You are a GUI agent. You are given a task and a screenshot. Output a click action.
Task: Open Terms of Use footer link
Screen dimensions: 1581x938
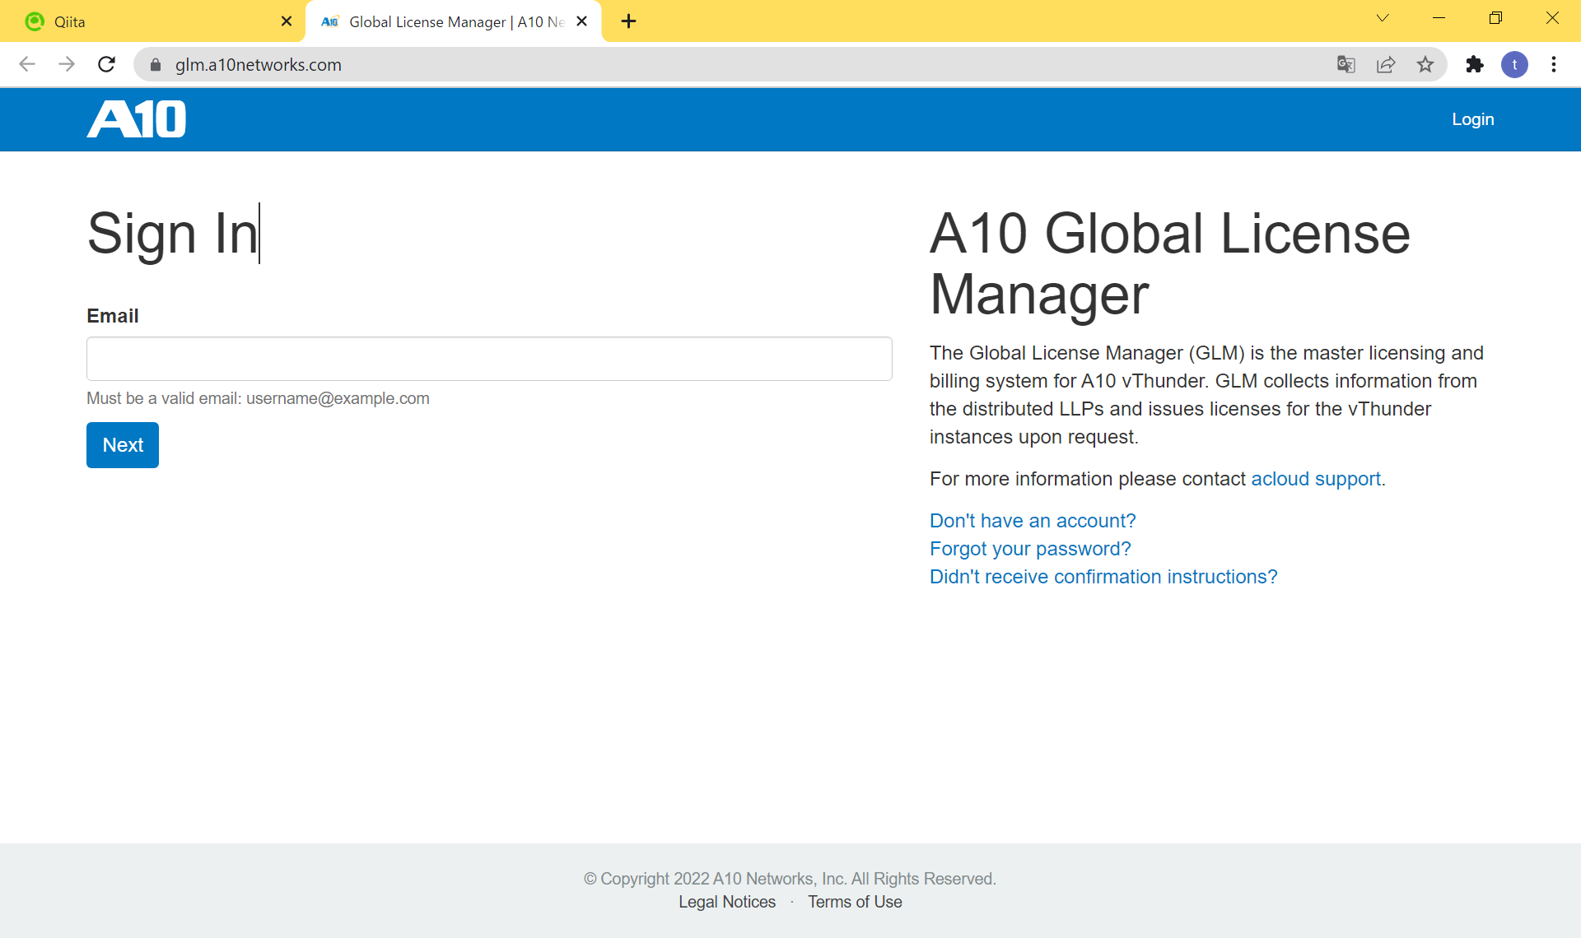855,902
